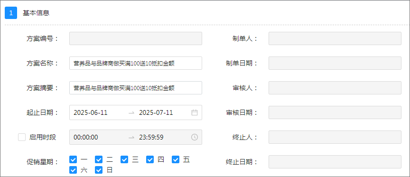Click the blue step 1 badge
This screenshot has height=177, width=410.
point(11,13)
